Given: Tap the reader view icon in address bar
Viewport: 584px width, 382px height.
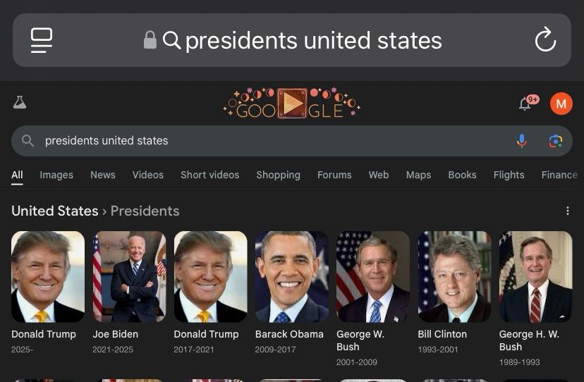Looking at the screenshot, I should point(42,40).
